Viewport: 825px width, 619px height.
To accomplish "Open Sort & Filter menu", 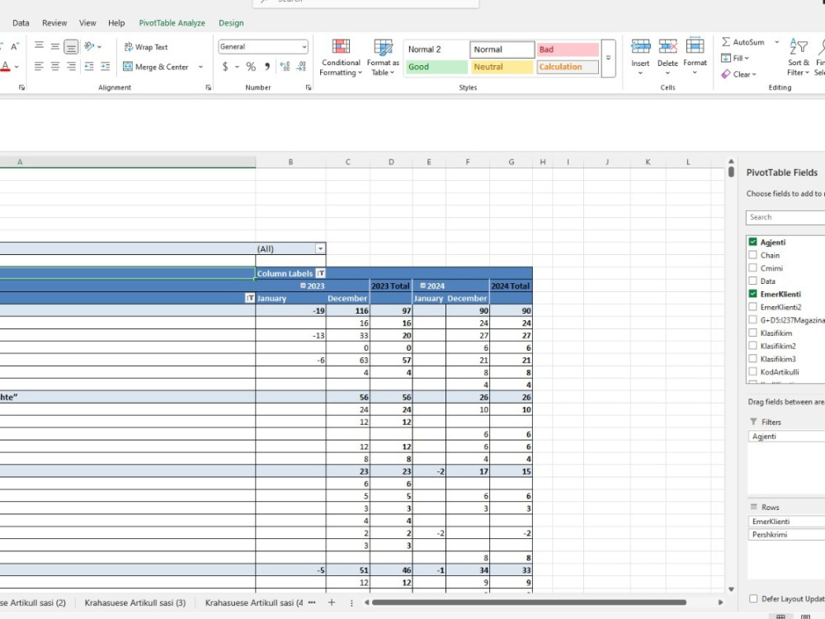I will (x=798, y=58).
